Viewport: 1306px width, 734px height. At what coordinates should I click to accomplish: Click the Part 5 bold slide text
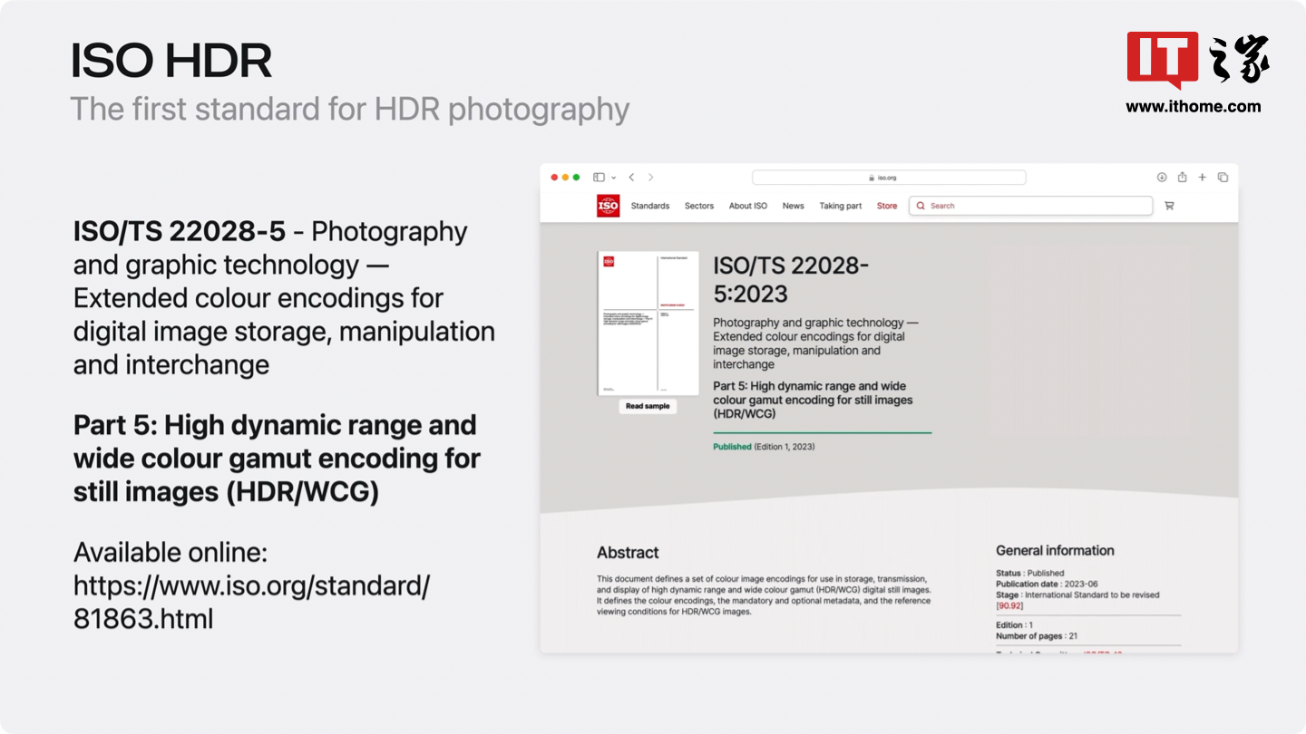277,459
